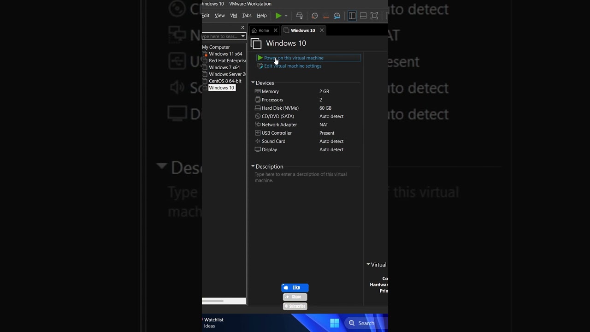Open the View menu

coord(220,16)
